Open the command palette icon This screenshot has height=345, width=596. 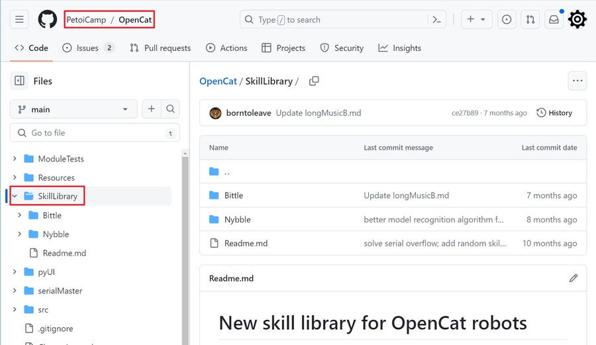point(436,20)
